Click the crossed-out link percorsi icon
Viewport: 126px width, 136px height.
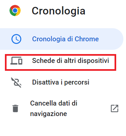(16, 83)
